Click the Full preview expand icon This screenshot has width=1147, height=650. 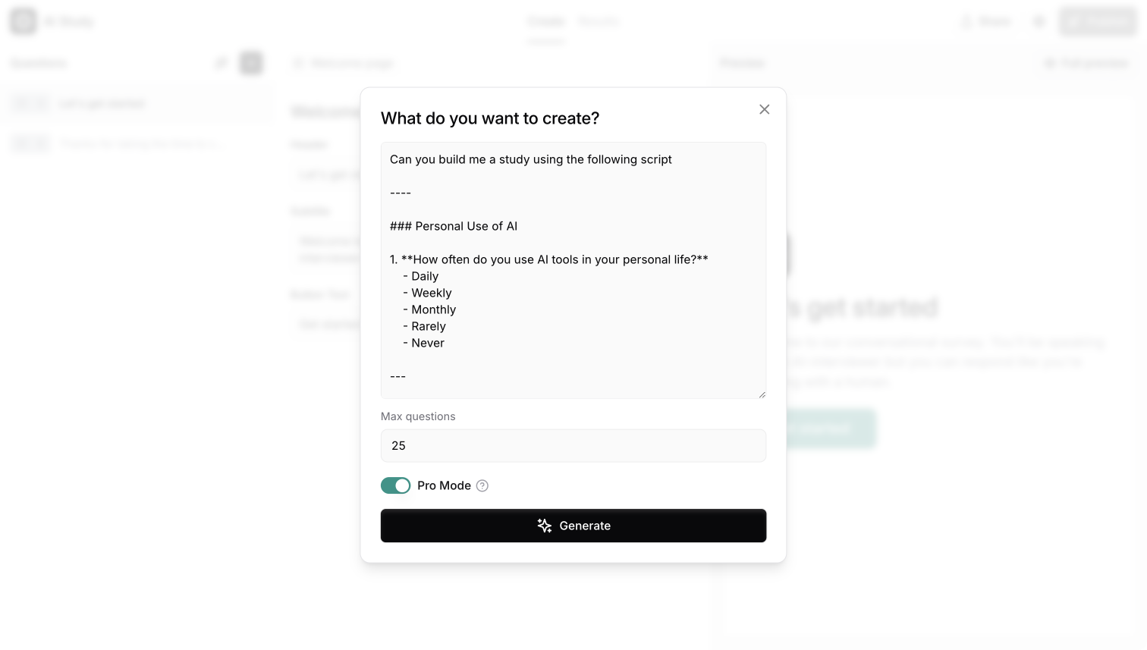pyautogui.click(x=1049, y=63)
